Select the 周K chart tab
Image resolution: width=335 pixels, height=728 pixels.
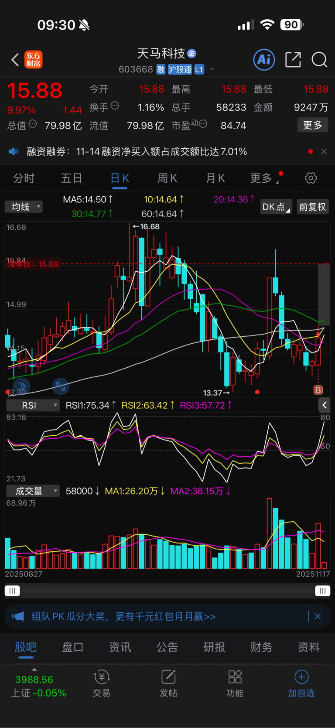[x=167, y=178]
